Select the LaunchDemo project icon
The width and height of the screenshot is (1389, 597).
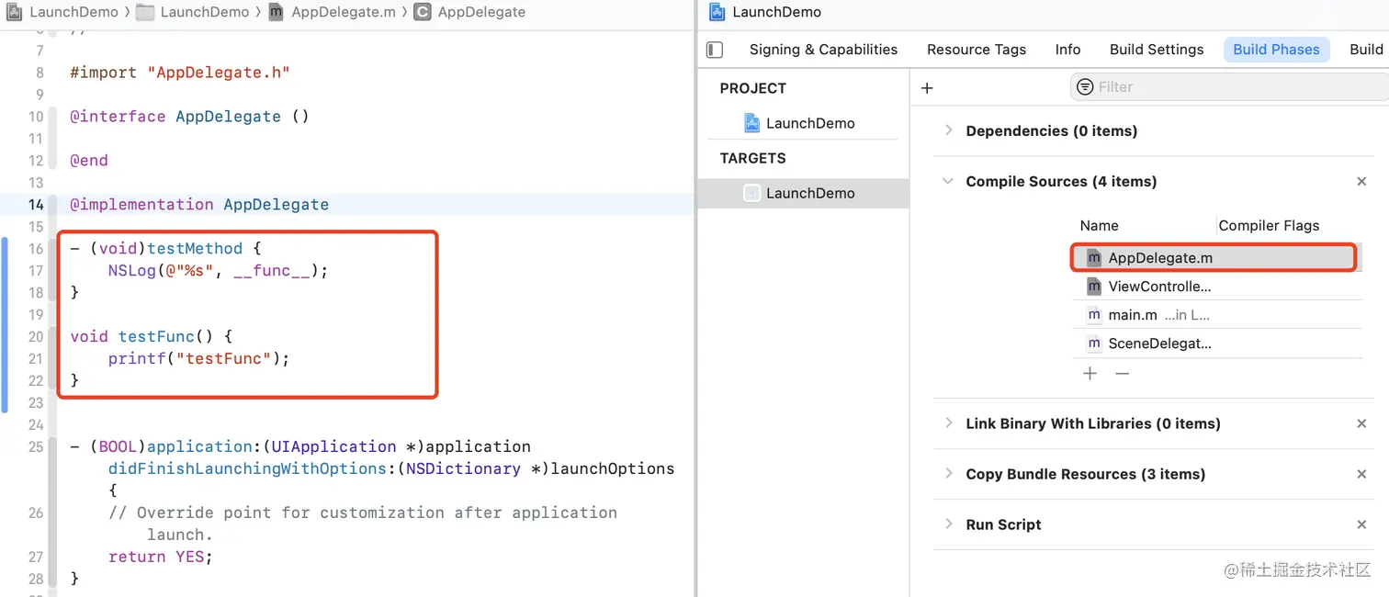[751, 123]
